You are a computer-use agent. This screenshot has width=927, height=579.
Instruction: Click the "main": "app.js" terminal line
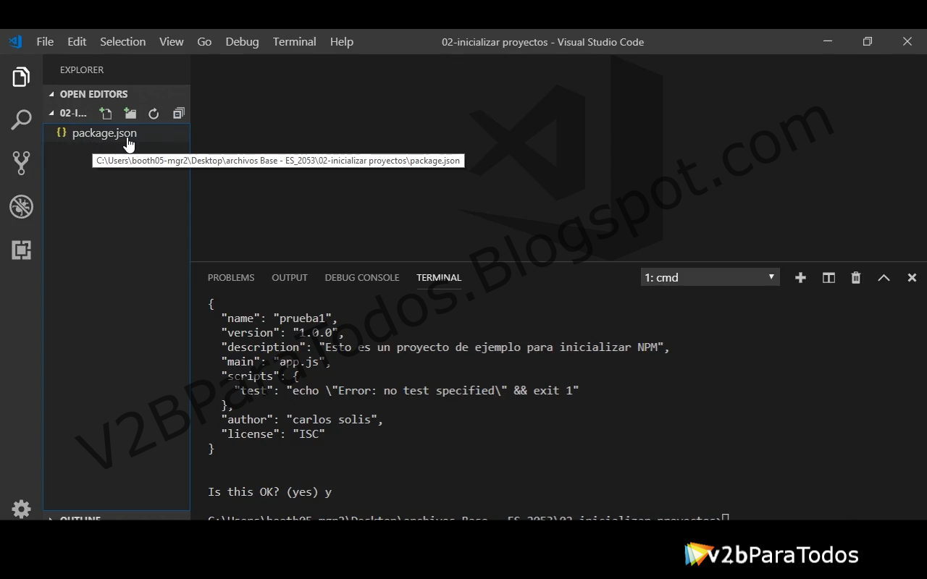coord(276,362)
